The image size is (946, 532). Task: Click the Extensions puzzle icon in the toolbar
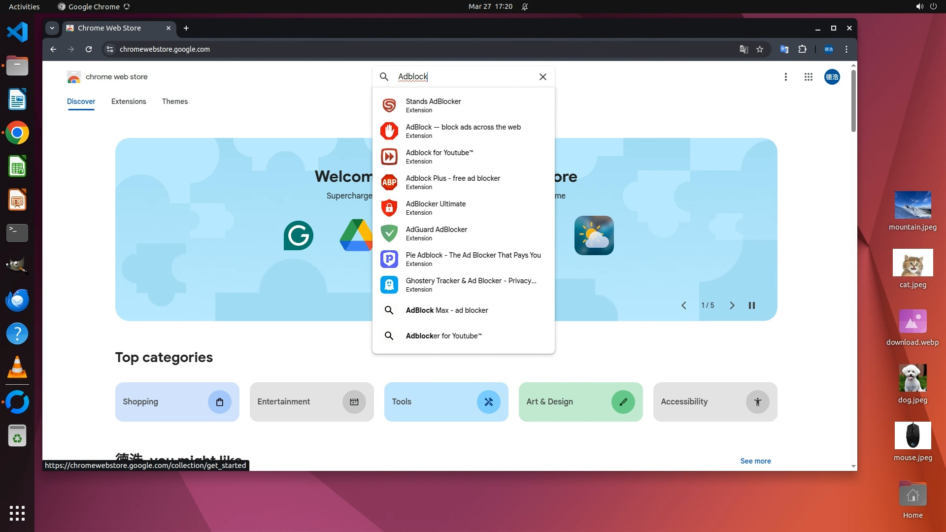[802, 49]
